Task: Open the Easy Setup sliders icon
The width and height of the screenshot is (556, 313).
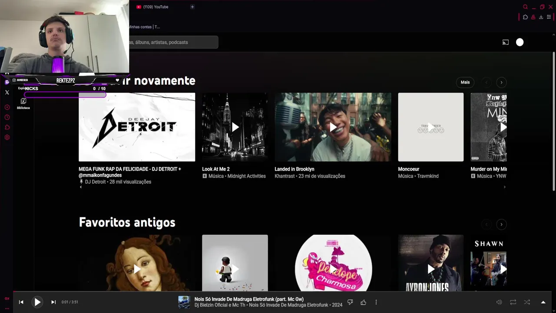Action: click(549, 17)
